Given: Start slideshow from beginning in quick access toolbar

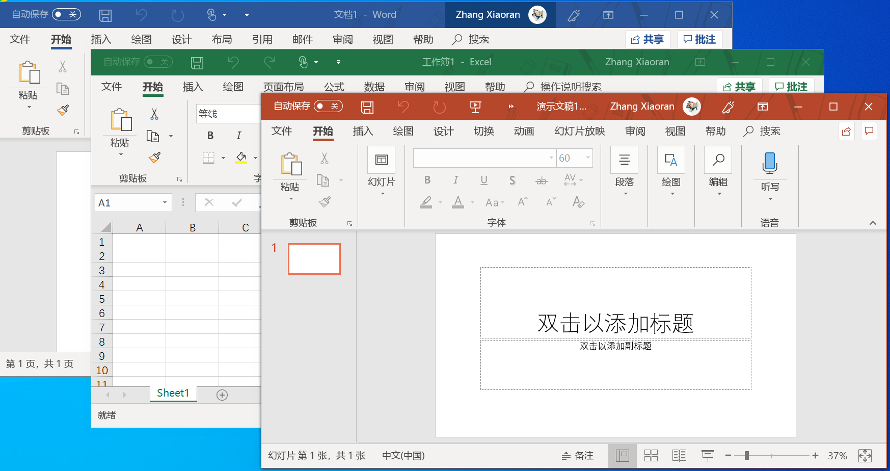Looking at the screenshot, I should pyautogui.click(x=475, y=107).
